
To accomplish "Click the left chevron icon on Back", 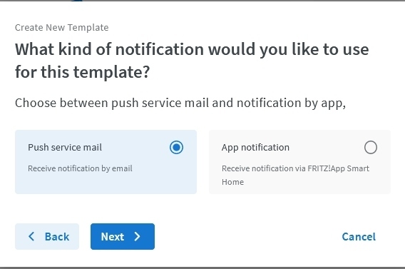I will (31, 236).
